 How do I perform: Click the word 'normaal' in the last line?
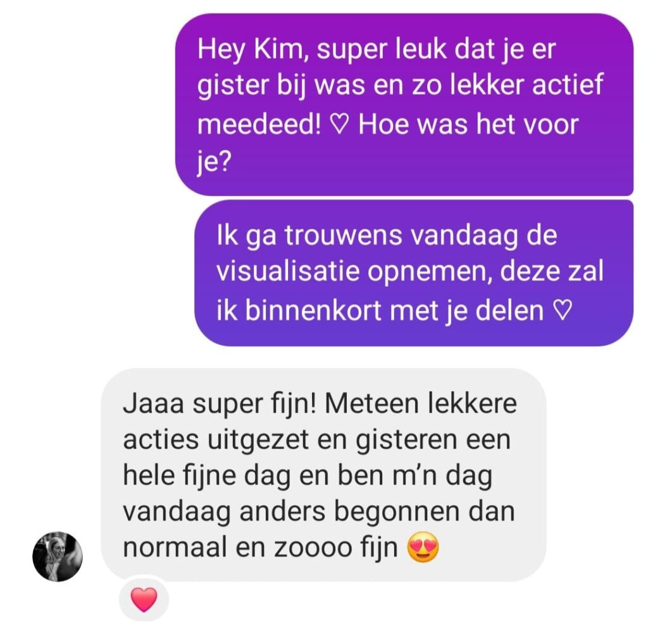point(175,548)
